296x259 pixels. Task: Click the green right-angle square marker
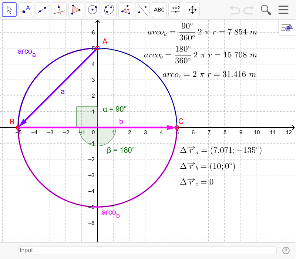[x=87, y=117]
